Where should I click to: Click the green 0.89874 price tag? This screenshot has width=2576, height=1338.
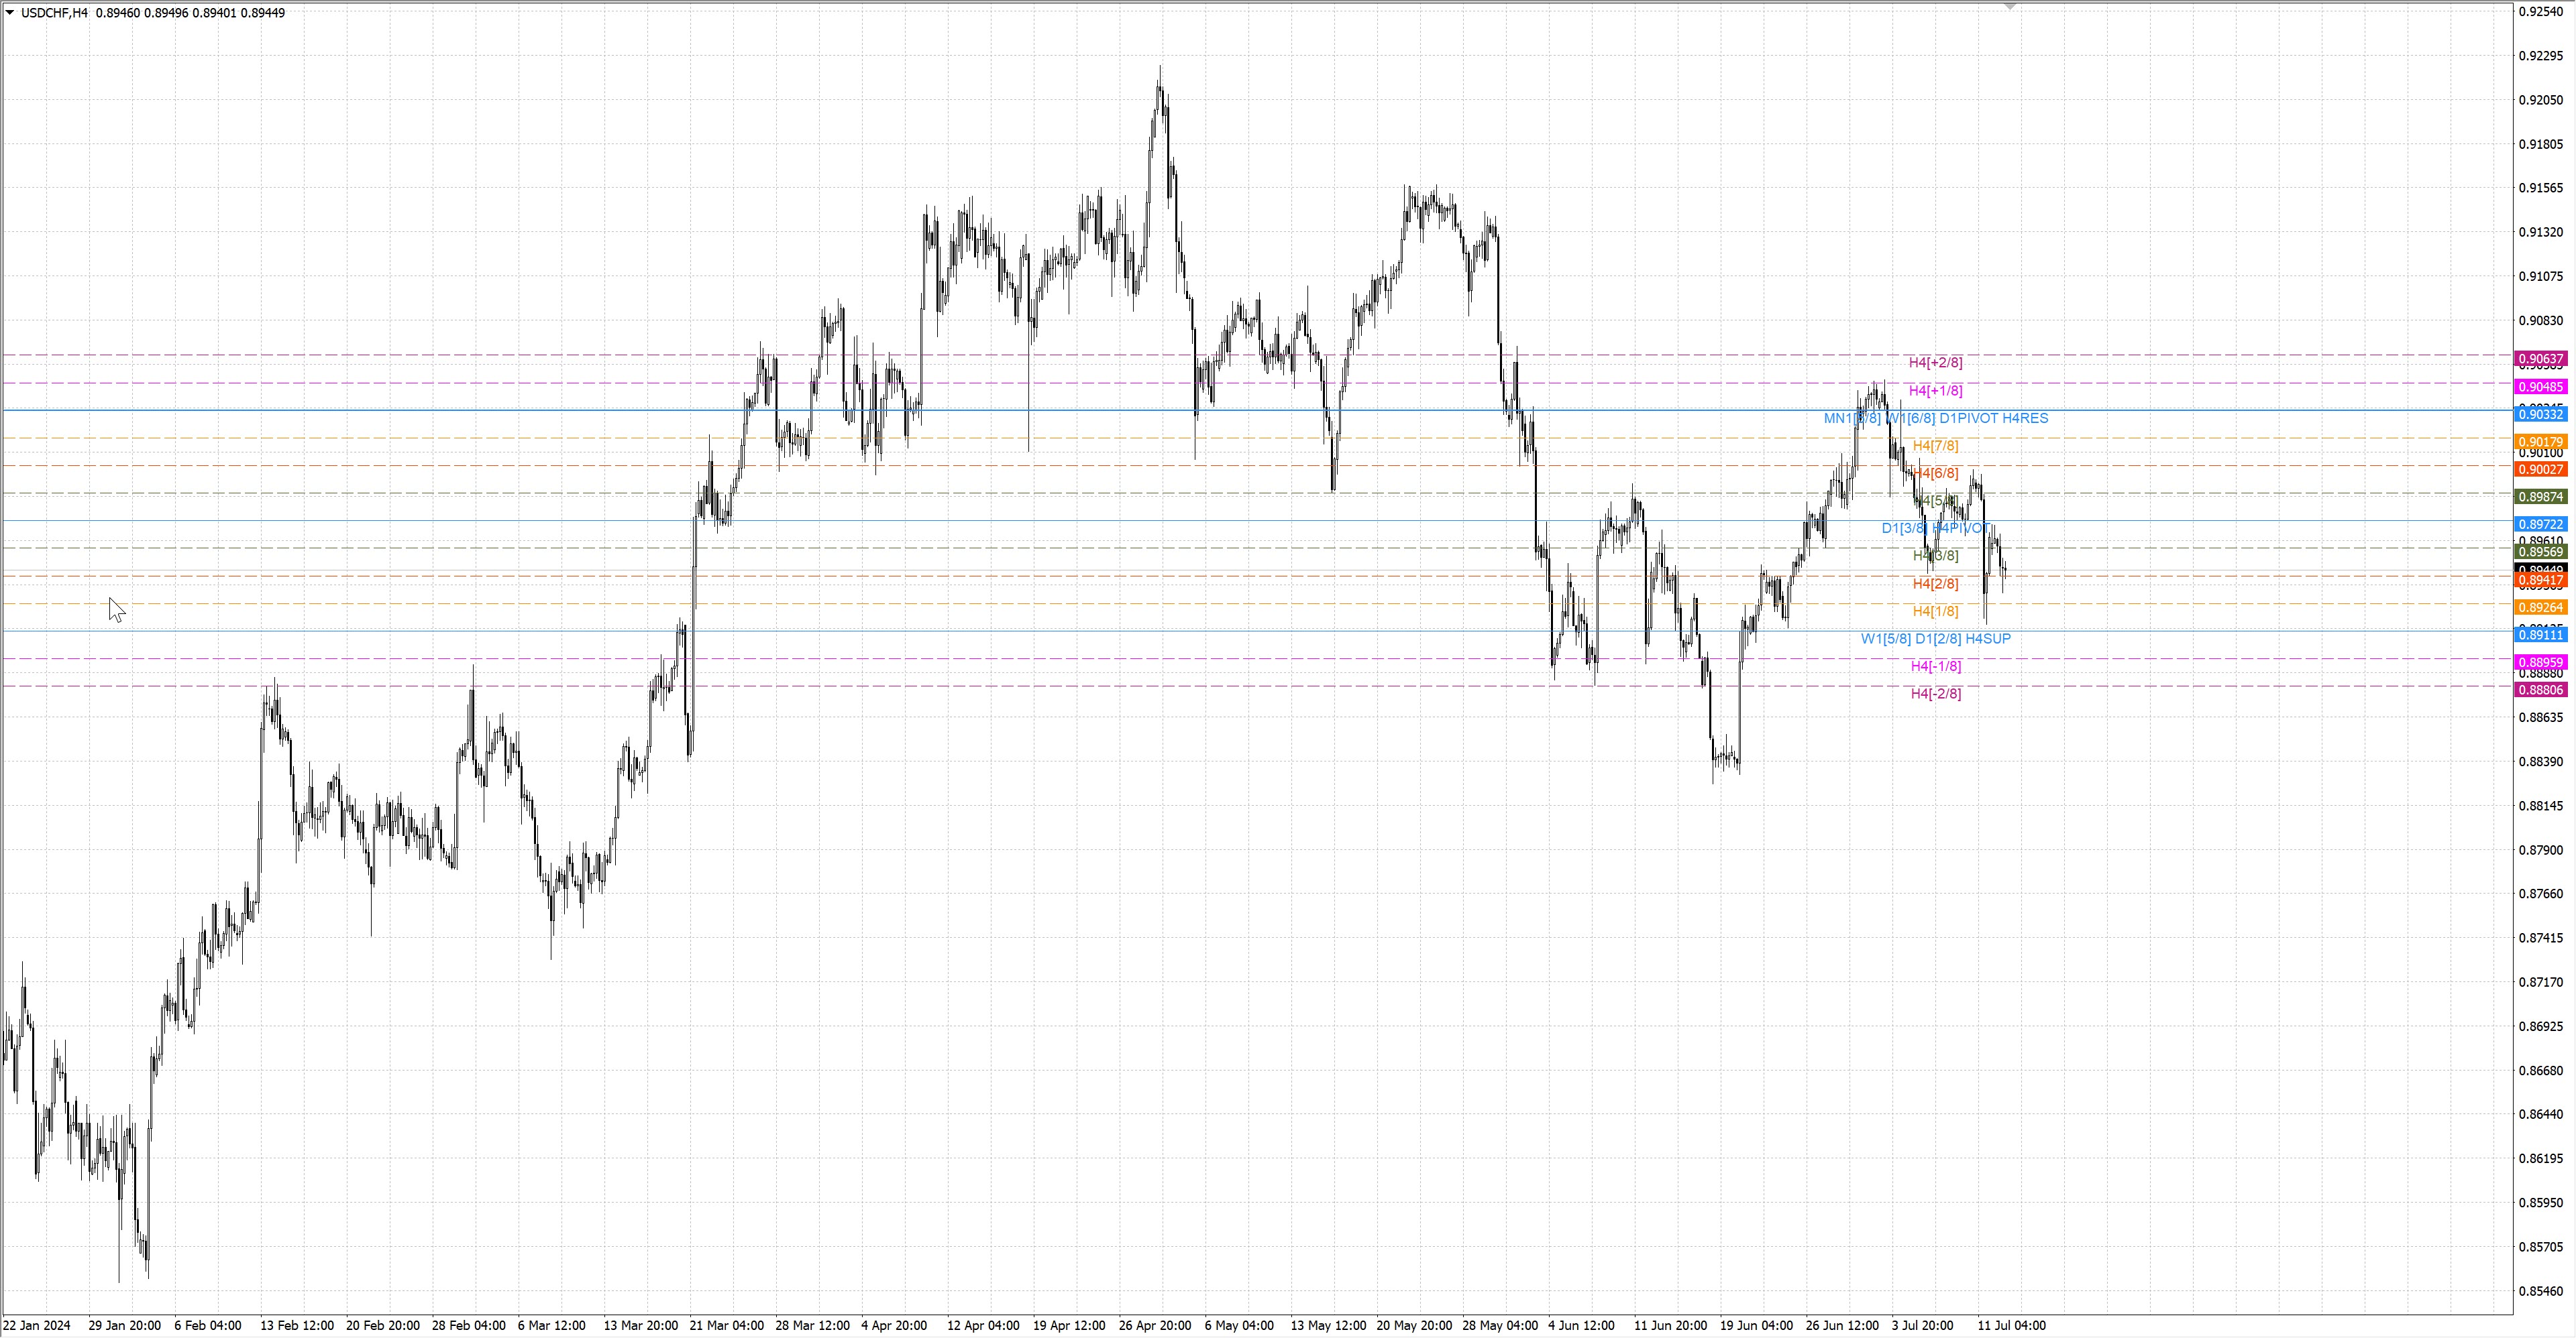2540,497
